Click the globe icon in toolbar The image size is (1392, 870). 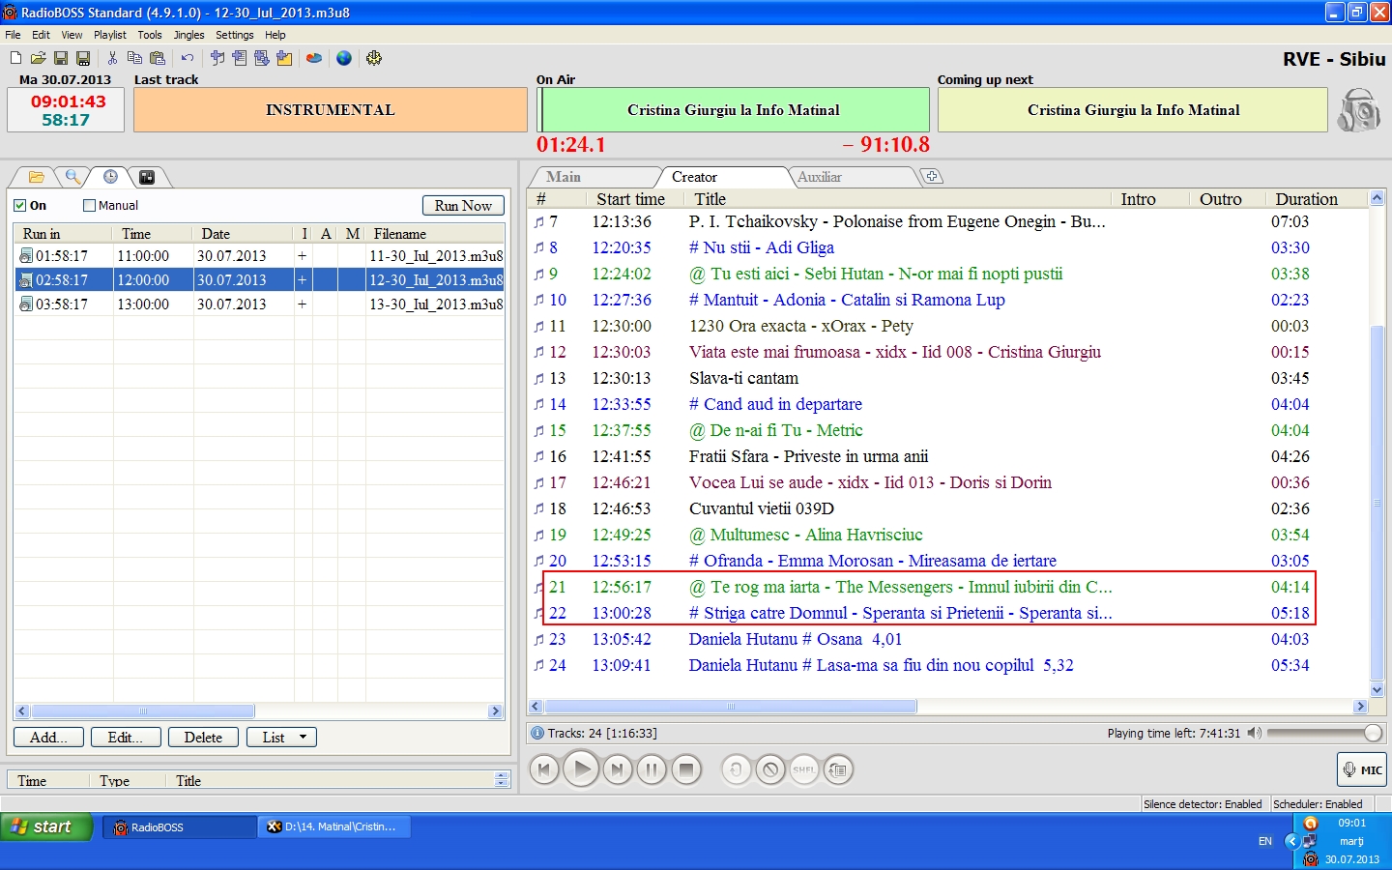343,58
